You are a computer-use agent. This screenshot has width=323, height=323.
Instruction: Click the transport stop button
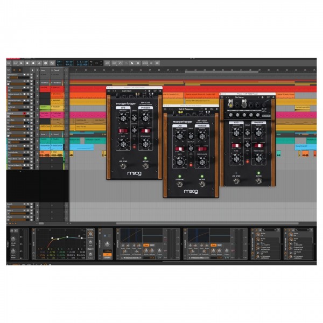click(27, 63)
